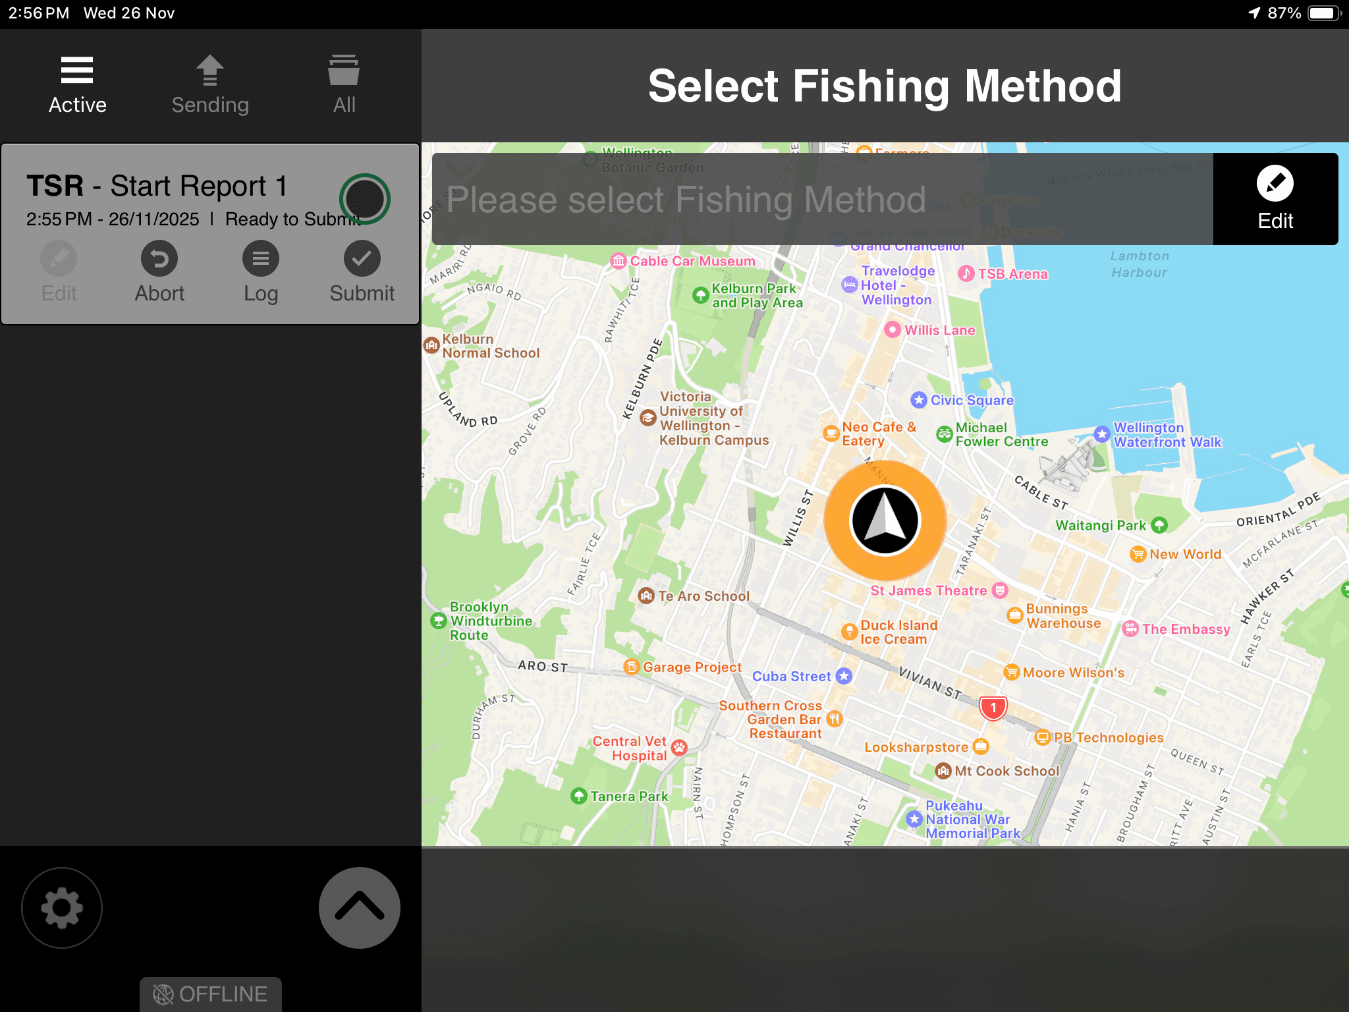Switch to the Sending tab
Image resolution: width=1349 pixels, height=1012 pixels.
210,85
